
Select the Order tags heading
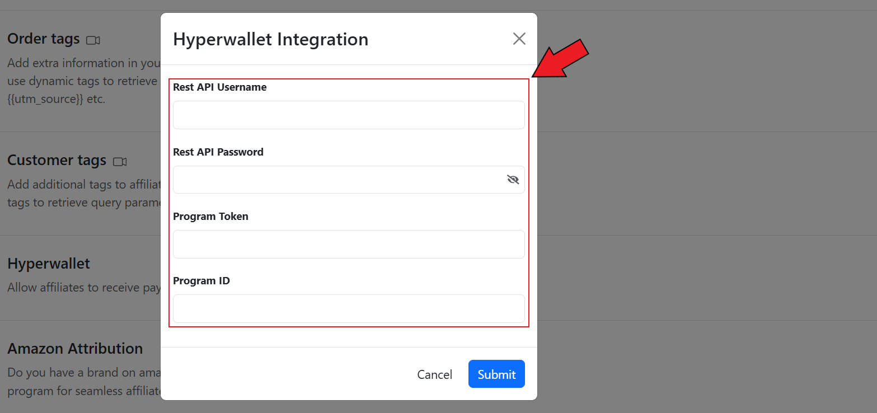[44, 39]
